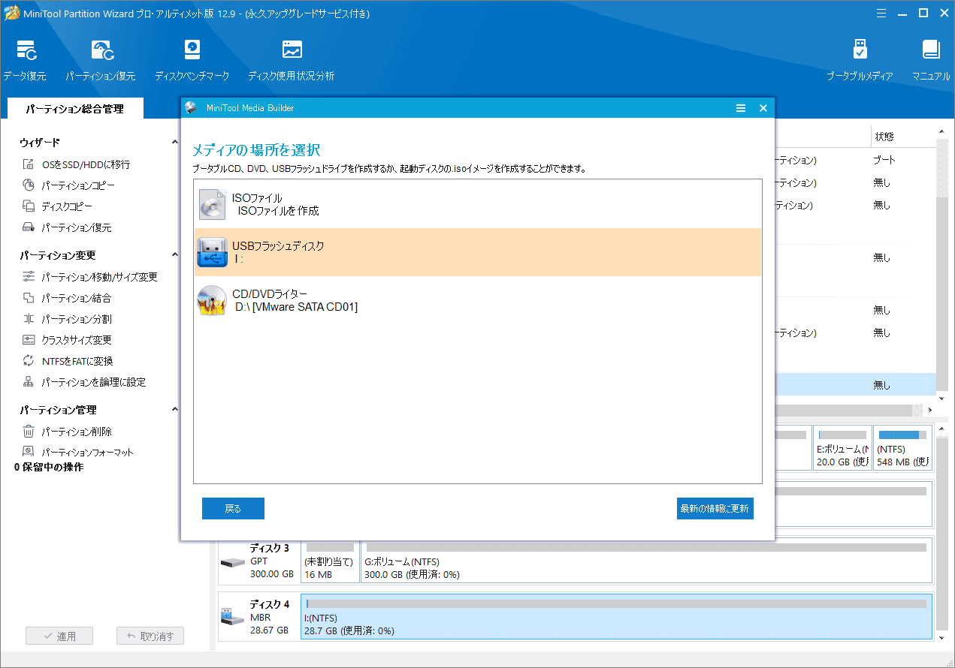Select CD/DVDライター D:\ option

tap(478, 300)
